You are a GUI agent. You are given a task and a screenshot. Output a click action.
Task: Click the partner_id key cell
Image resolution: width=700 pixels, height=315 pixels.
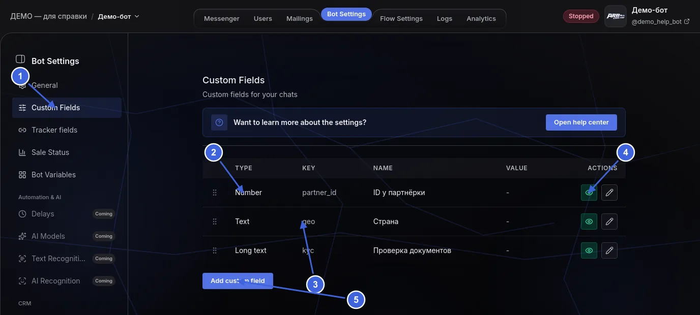[x=319, y=193]
